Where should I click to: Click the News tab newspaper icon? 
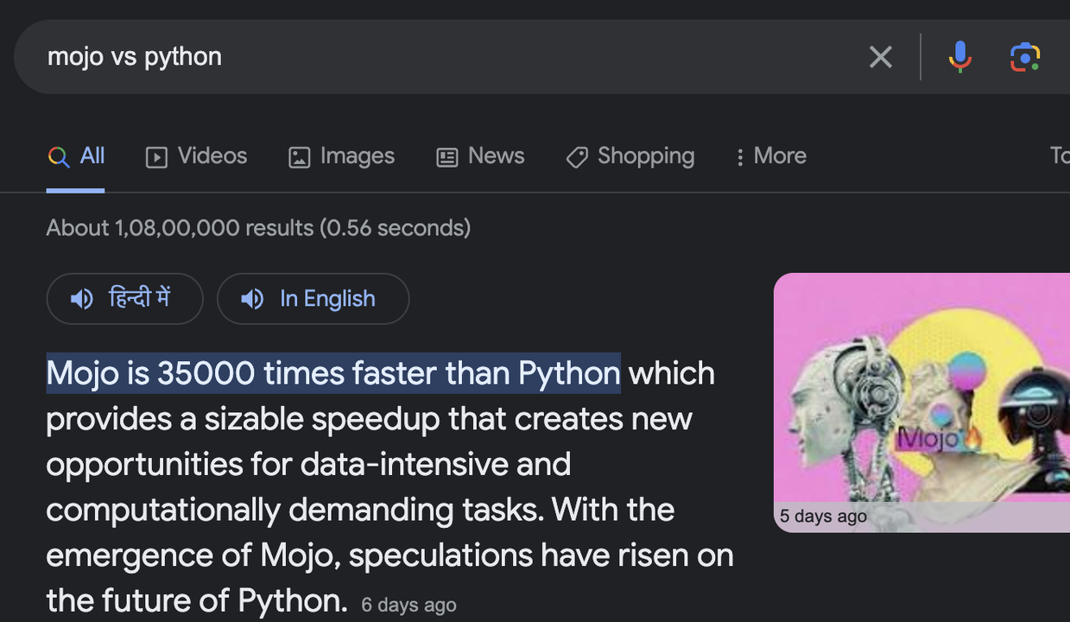coord(447,156)
